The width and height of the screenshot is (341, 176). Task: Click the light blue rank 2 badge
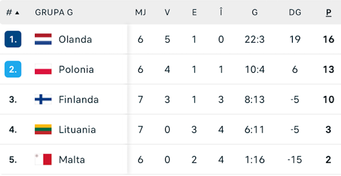click(13, 69)
